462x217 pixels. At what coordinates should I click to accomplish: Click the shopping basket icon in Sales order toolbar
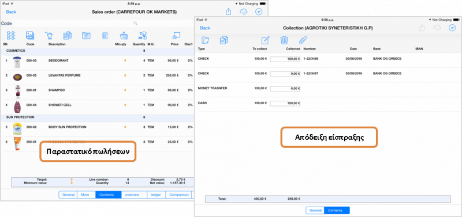pos(124,36)
